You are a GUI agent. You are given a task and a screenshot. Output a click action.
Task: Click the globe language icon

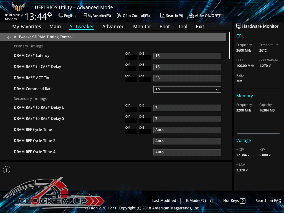coord(61,16)
